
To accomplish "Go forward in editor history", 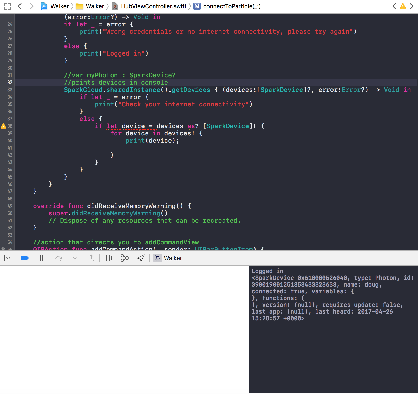I will coord(31,6).
